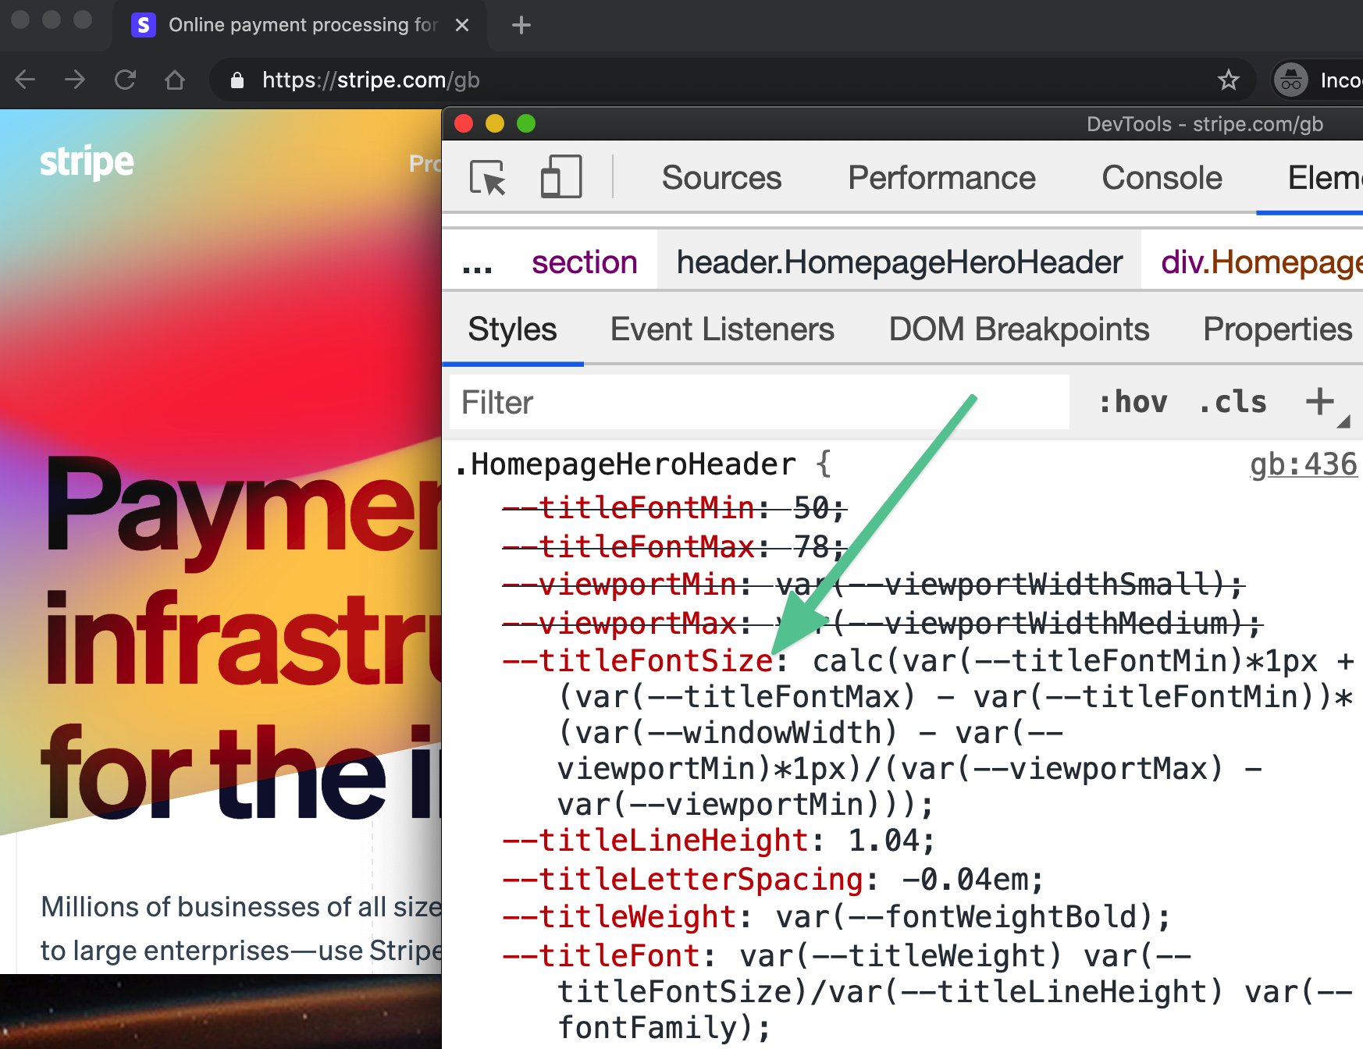Toggle the device toolbar icon
The image size is (1363, 1049).
coord(561,176)
